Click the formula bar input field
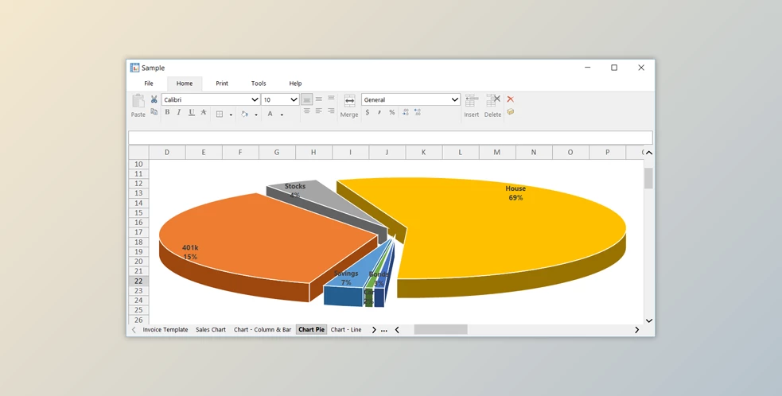This screenshot has width=782, height=396. point(391,137)
